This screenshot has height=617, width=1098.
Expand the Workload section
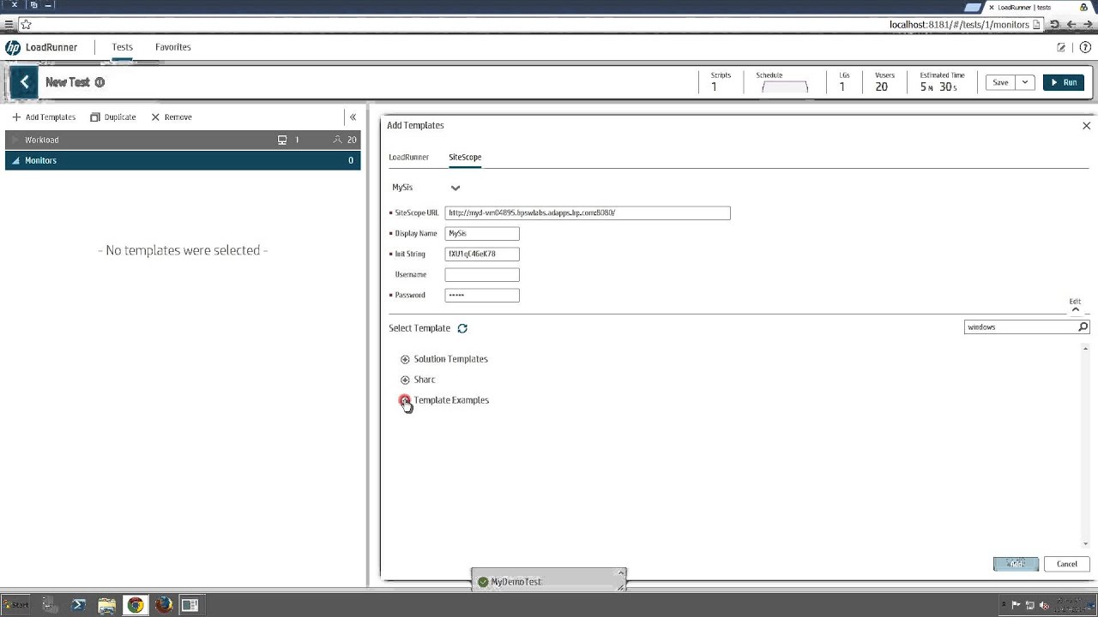pos(15,140)
